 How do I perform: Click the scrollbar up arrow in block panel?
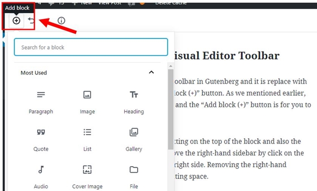coord(171,66)
